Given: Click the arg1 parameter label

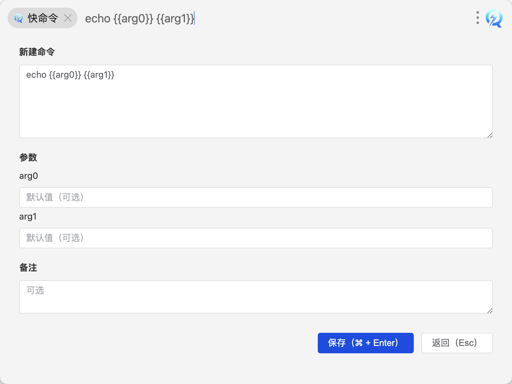Looking at the screenshot, I should pos(28,217).
